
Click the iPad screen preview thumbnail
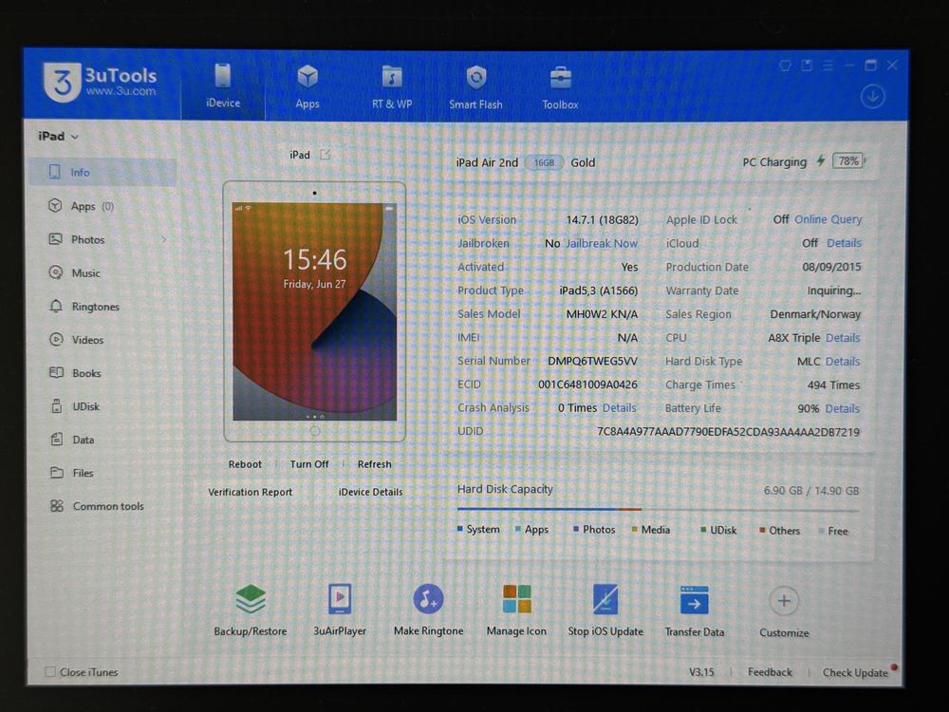[315, 311]
